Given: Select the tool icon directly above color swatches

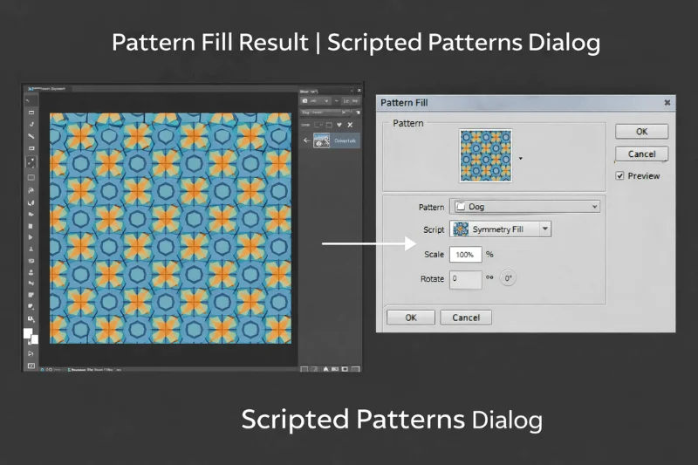Looking at the screenshot, I should [31, 319].
